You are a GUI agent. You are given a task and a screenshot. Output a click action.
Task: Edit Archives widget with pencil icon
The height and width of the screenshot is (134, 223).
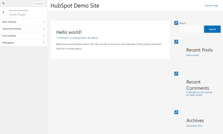(176, 112)
